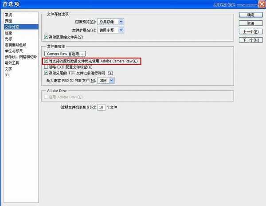Screen dimensions: 266x206
Task: Open the 性能 preferences category
Action: pyautogui.click(x=9, y=33)
